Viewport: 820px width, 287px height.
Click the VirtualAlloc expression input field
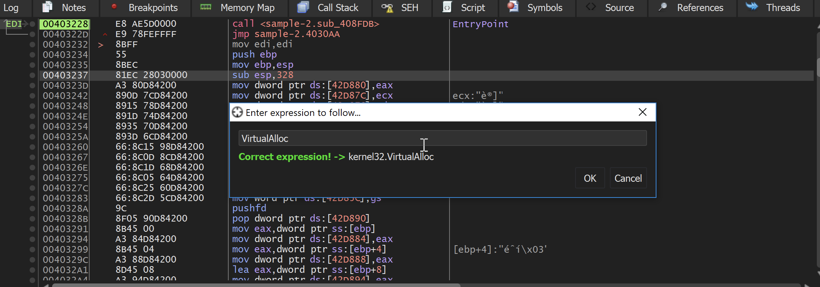click(x=442, y=138)
